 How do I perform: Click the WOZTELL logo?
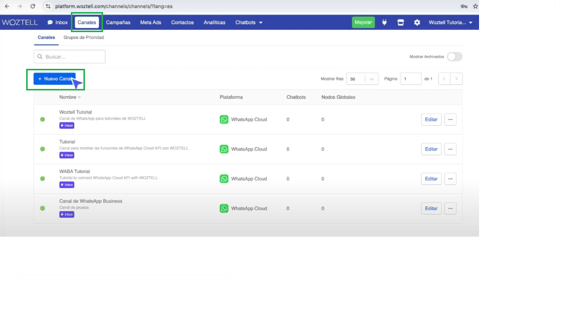pos(20,22)
